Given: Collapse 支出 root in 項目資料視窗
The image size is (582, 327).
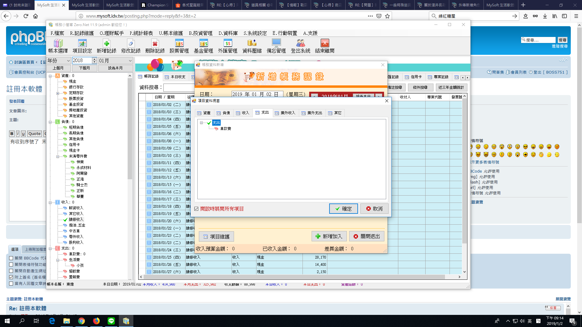Looking at the screenshot, I should (201, 123).
